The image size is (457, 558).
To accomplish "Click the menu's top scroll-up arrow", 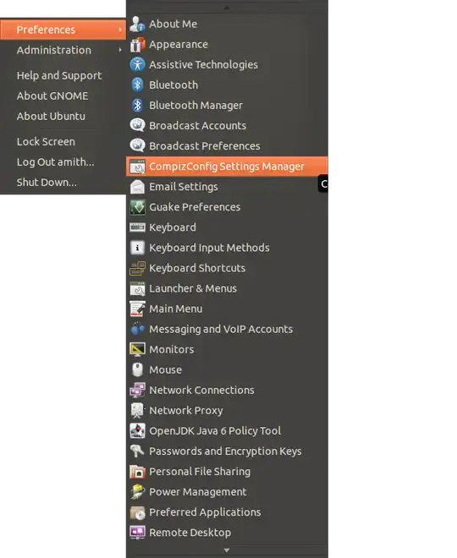I will pos(227,8).
